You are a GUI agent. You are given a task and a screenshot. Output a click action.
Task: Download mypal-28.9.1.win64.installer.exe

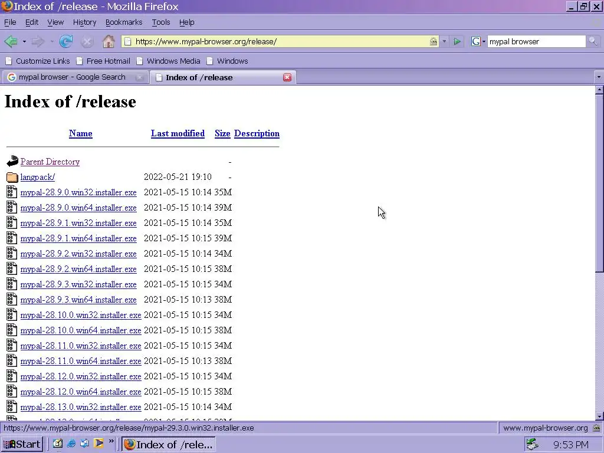[x=78, y=238]
